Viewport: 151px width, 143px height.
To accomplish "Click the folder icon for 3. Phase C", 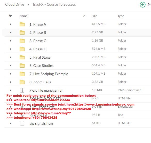I will point(22,41).
